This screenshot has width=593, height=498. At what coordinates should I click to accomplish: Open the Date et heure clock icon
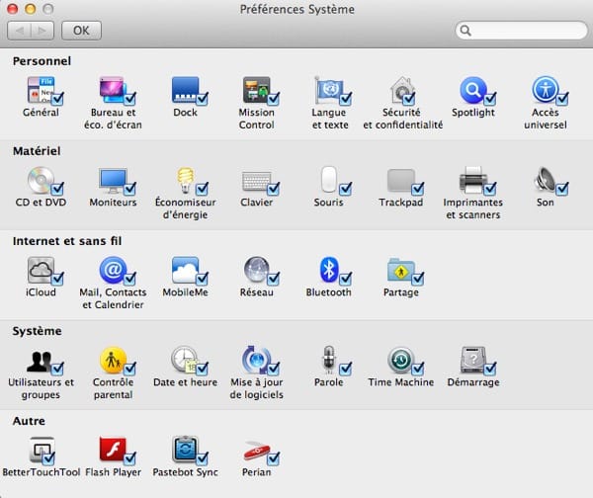pos(185,360)
